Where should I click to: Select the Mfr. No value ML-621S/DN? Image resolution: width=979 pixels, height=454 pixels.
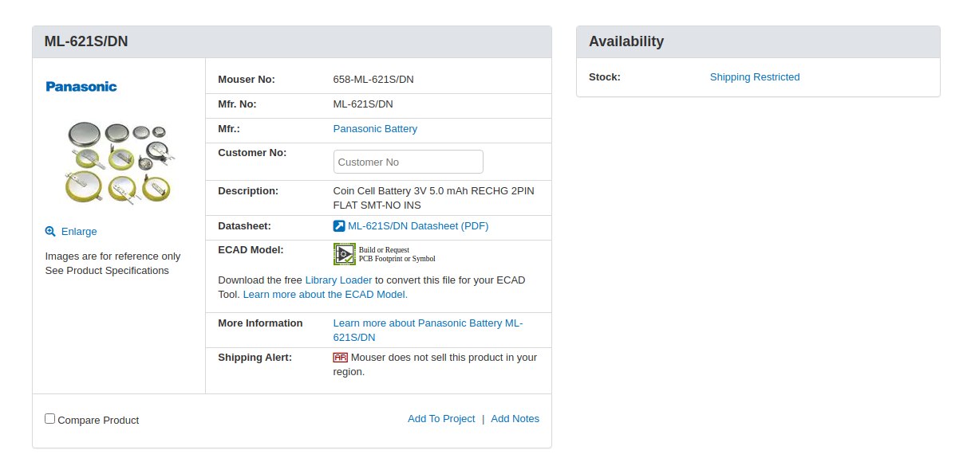[363, 104]
